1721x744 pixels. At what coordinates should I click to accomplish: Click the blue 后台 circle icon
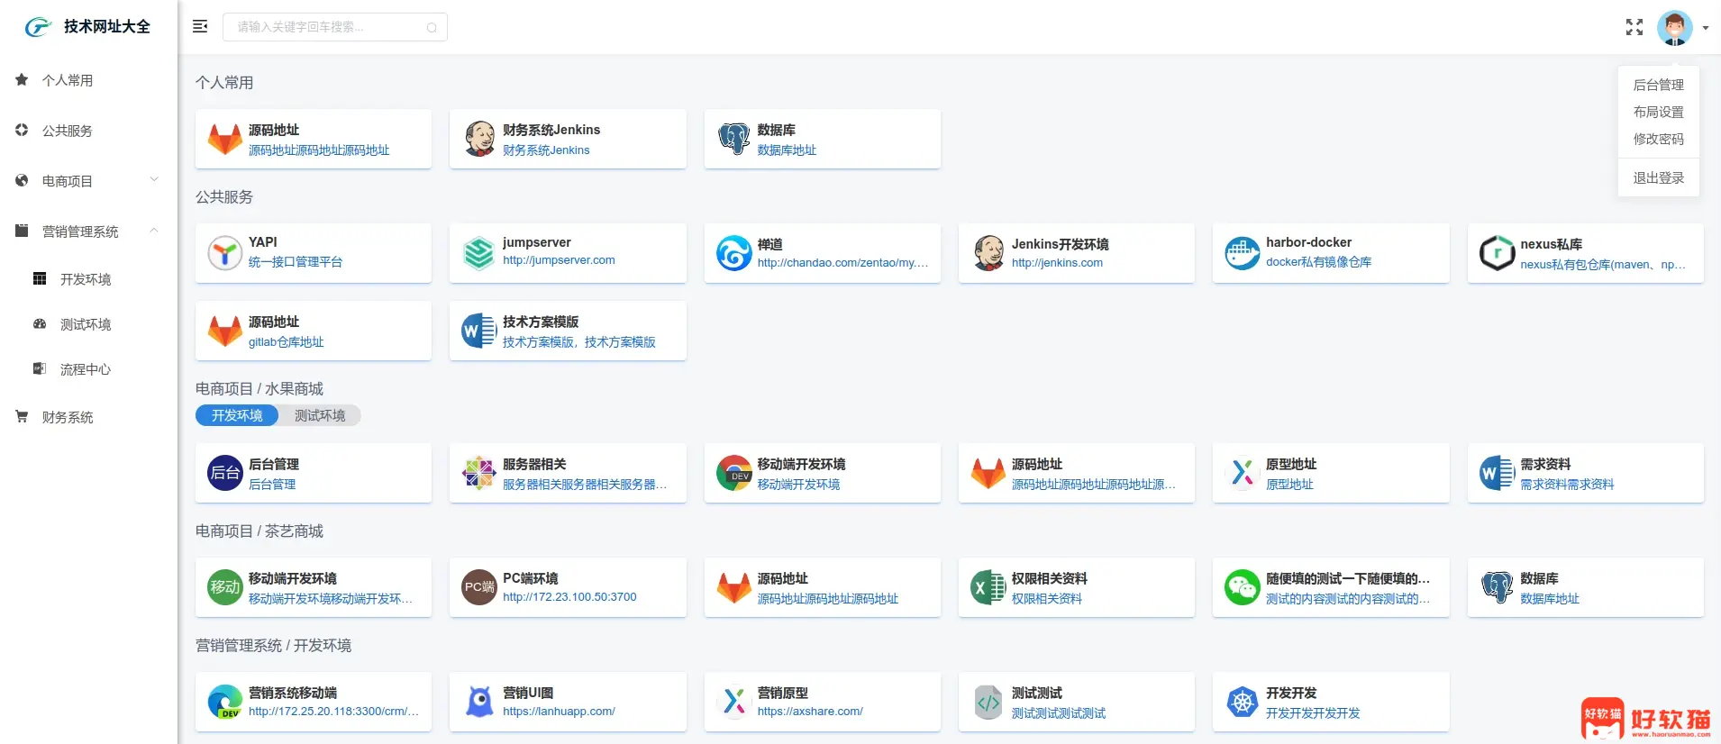225,473
